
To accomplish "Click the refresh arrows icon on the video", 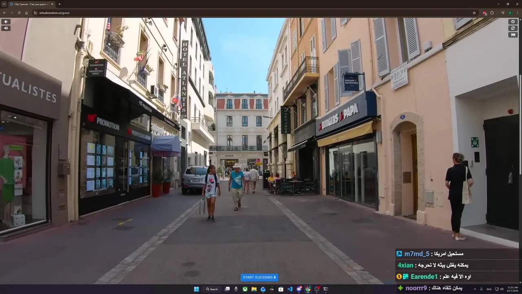I will click(513, 28).
